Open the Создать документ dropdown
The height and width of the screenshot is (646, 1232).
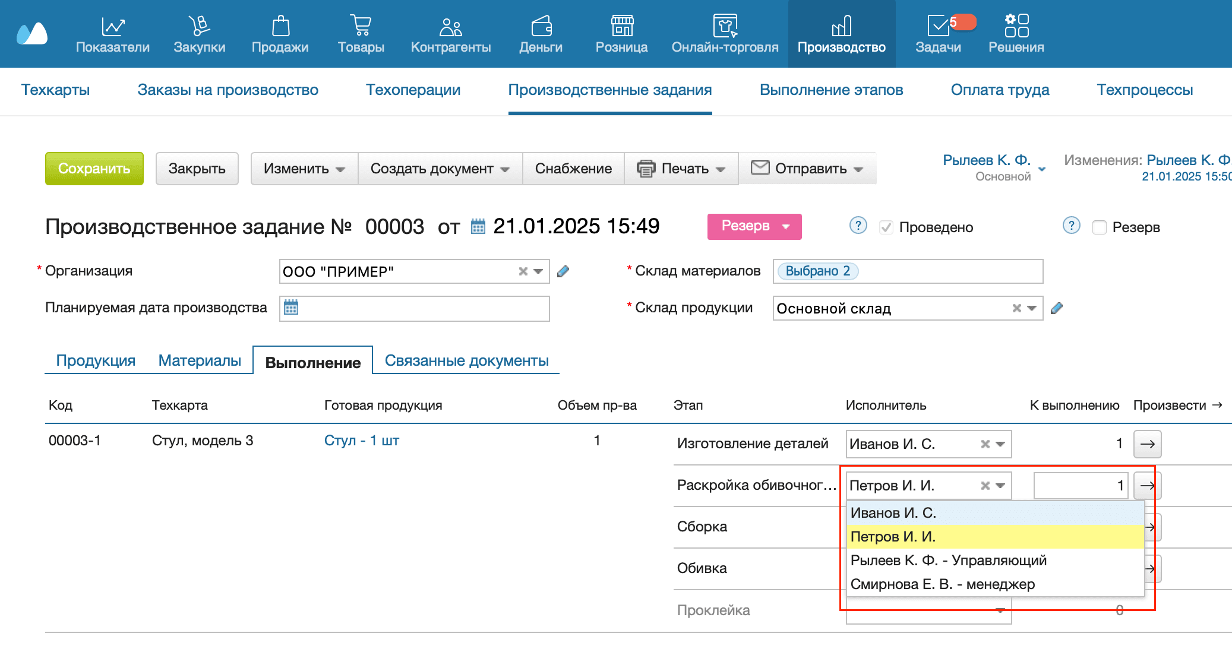pos(440,169)
